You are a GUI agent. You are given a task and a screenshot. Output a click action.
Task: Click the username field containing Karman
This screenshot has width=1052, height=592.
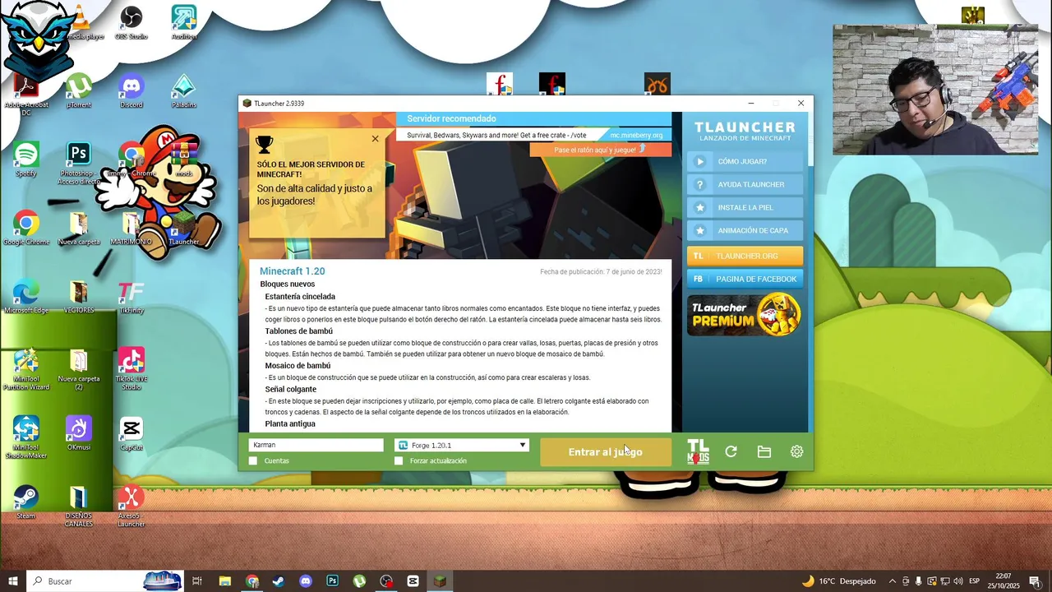(x=316, y=445)
